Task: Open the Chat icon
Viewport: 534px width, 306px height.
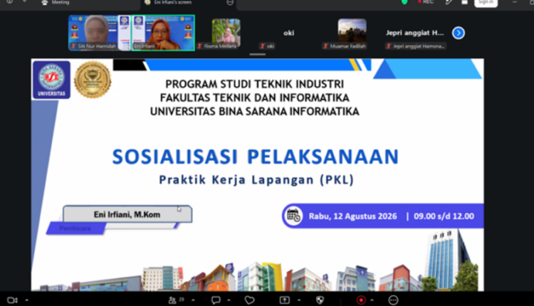Action: (x=216, y=300)
